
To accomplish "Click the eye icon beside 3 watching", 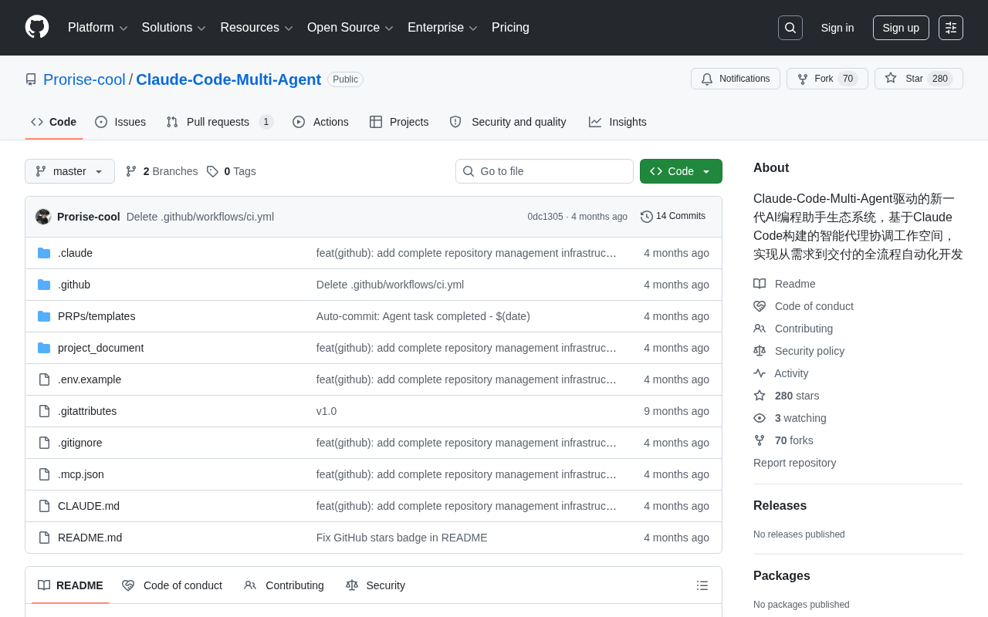I will [x=760, y=418].
